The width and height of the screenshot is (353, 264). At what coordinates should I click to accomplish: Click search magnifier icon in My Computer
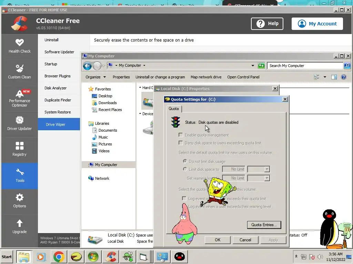click(347, 66)
